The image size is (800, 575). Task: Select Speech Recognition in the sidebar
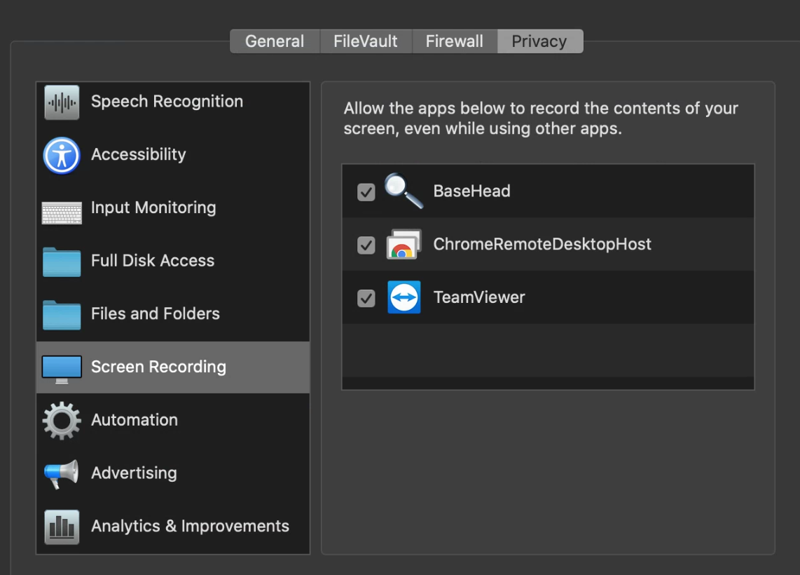173,102
